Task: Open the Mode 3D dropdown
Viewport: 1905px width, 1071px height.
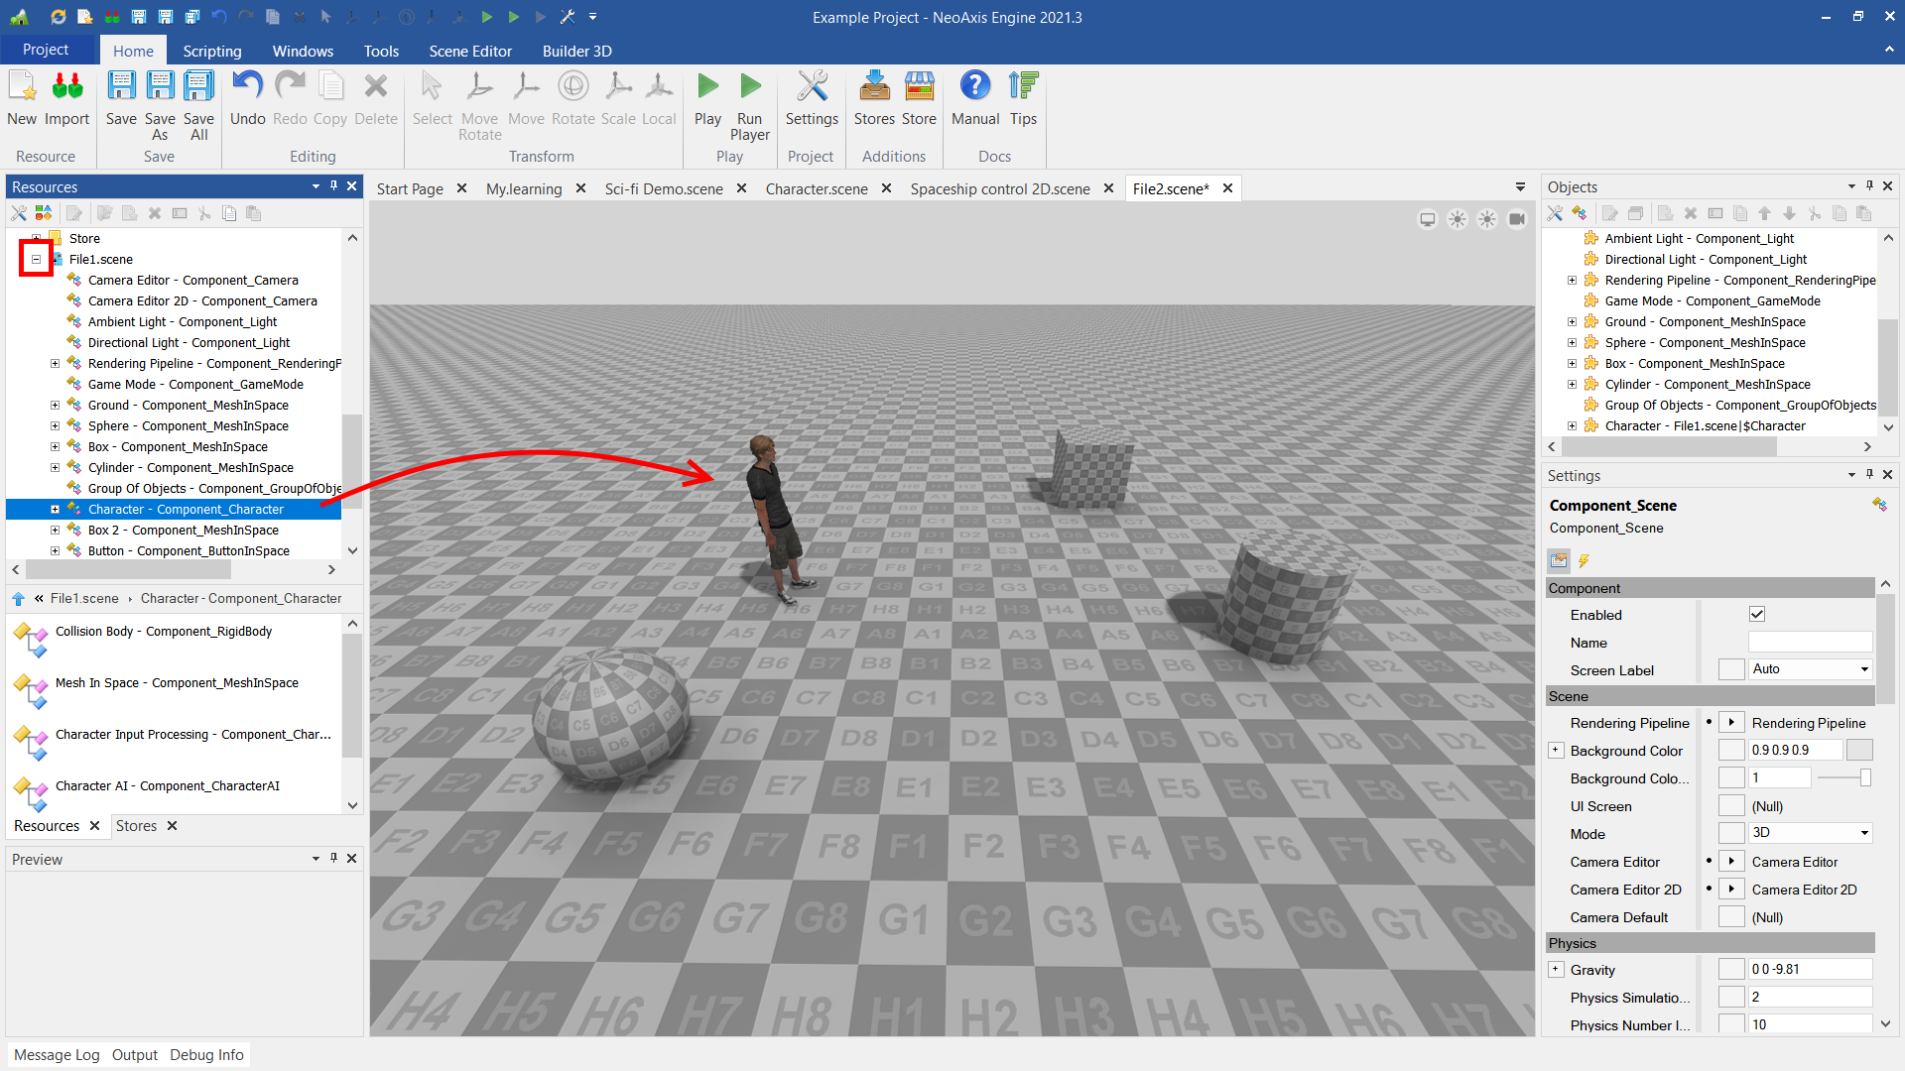Action: coord(1810,834)
